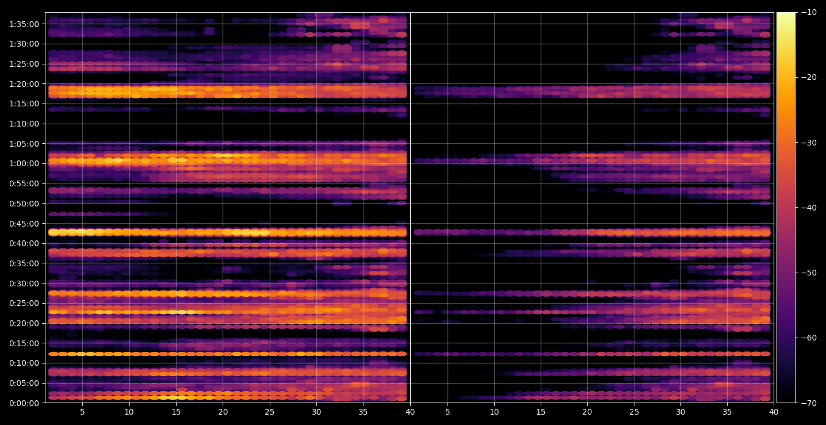
Task: Click the 1:10:00 time axis label
Action: tap(24, 124)
